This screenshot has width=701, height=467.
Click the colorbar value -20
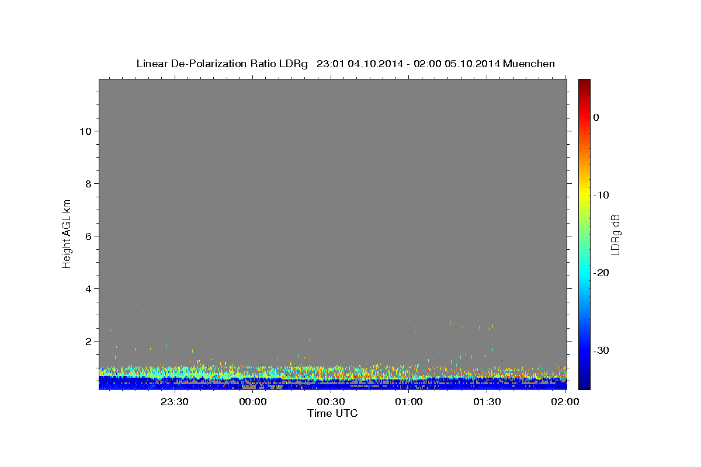[x=602, y=273]
